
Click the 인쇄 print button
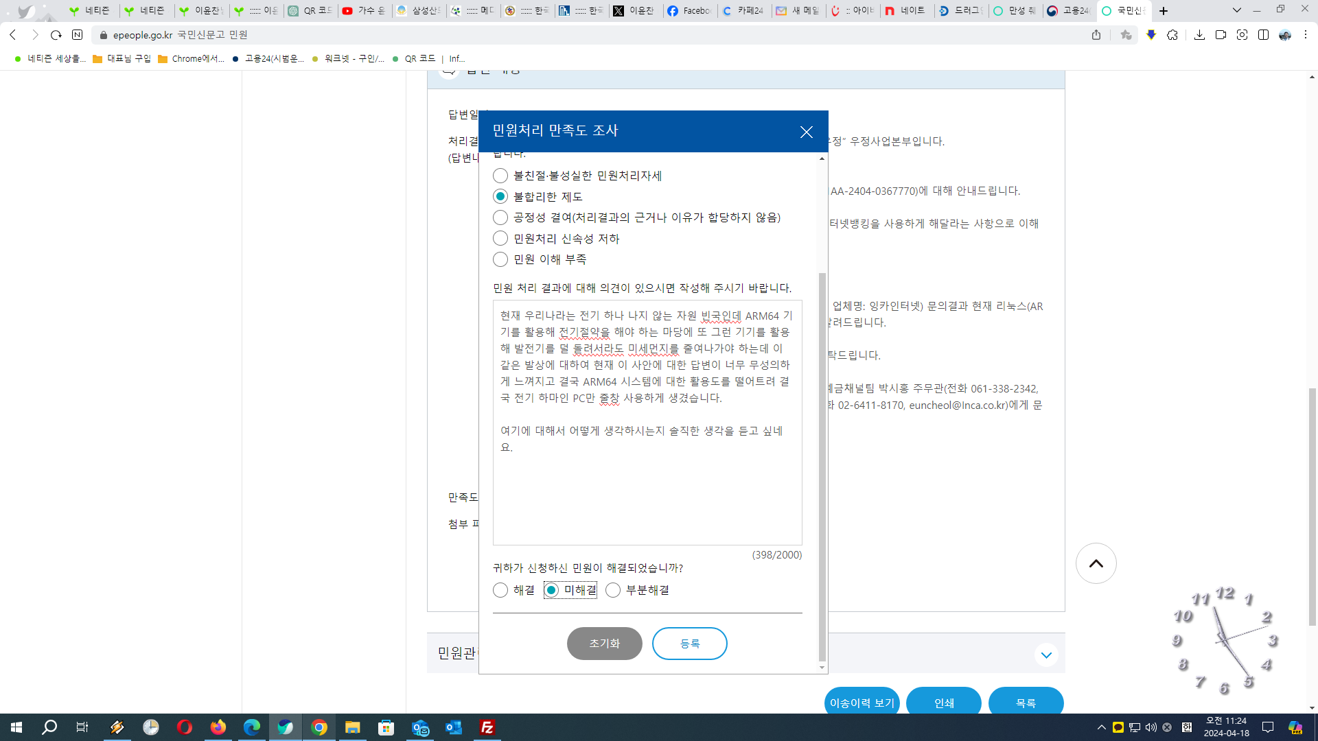(944, 703)
